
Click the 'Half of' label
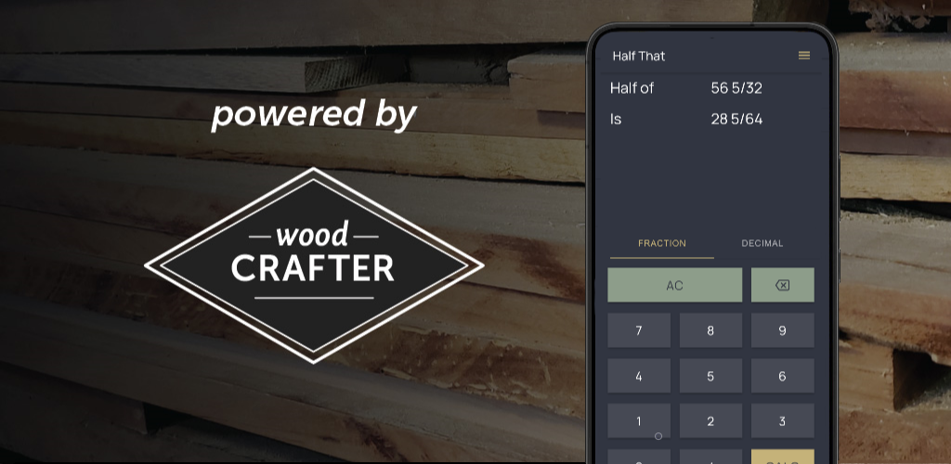coord(632,88)
